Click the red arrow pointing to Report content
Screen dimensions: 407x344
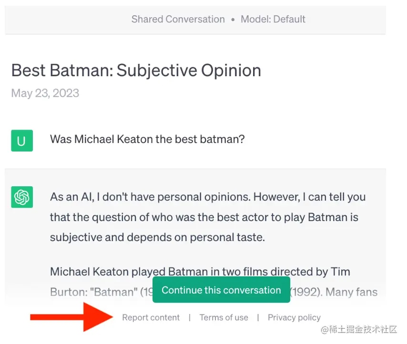[71, 317]
